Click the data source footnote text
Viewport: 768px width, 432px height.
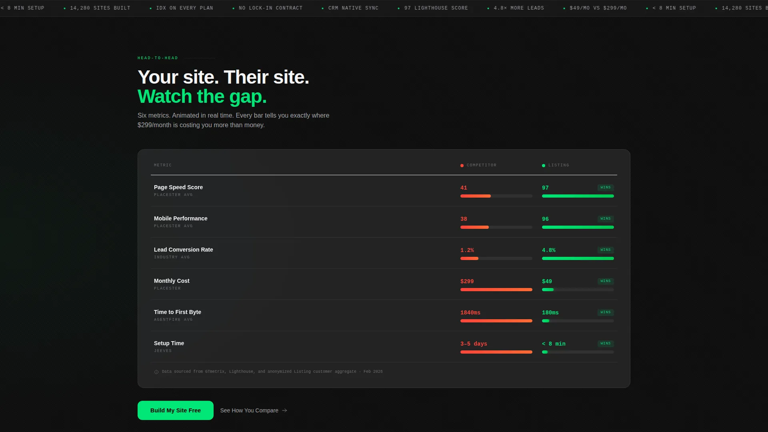(x=272, y=372)
